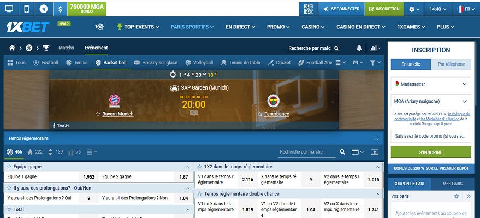Open the dollar sign payments icon
The width and height of the screenshot is (480, 218).
point(60,9)
